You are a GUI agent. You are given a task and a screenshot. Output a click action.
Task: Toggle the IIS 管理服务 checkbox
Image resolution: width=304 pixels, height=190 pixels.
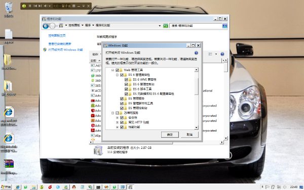click(x=122, y=99)
